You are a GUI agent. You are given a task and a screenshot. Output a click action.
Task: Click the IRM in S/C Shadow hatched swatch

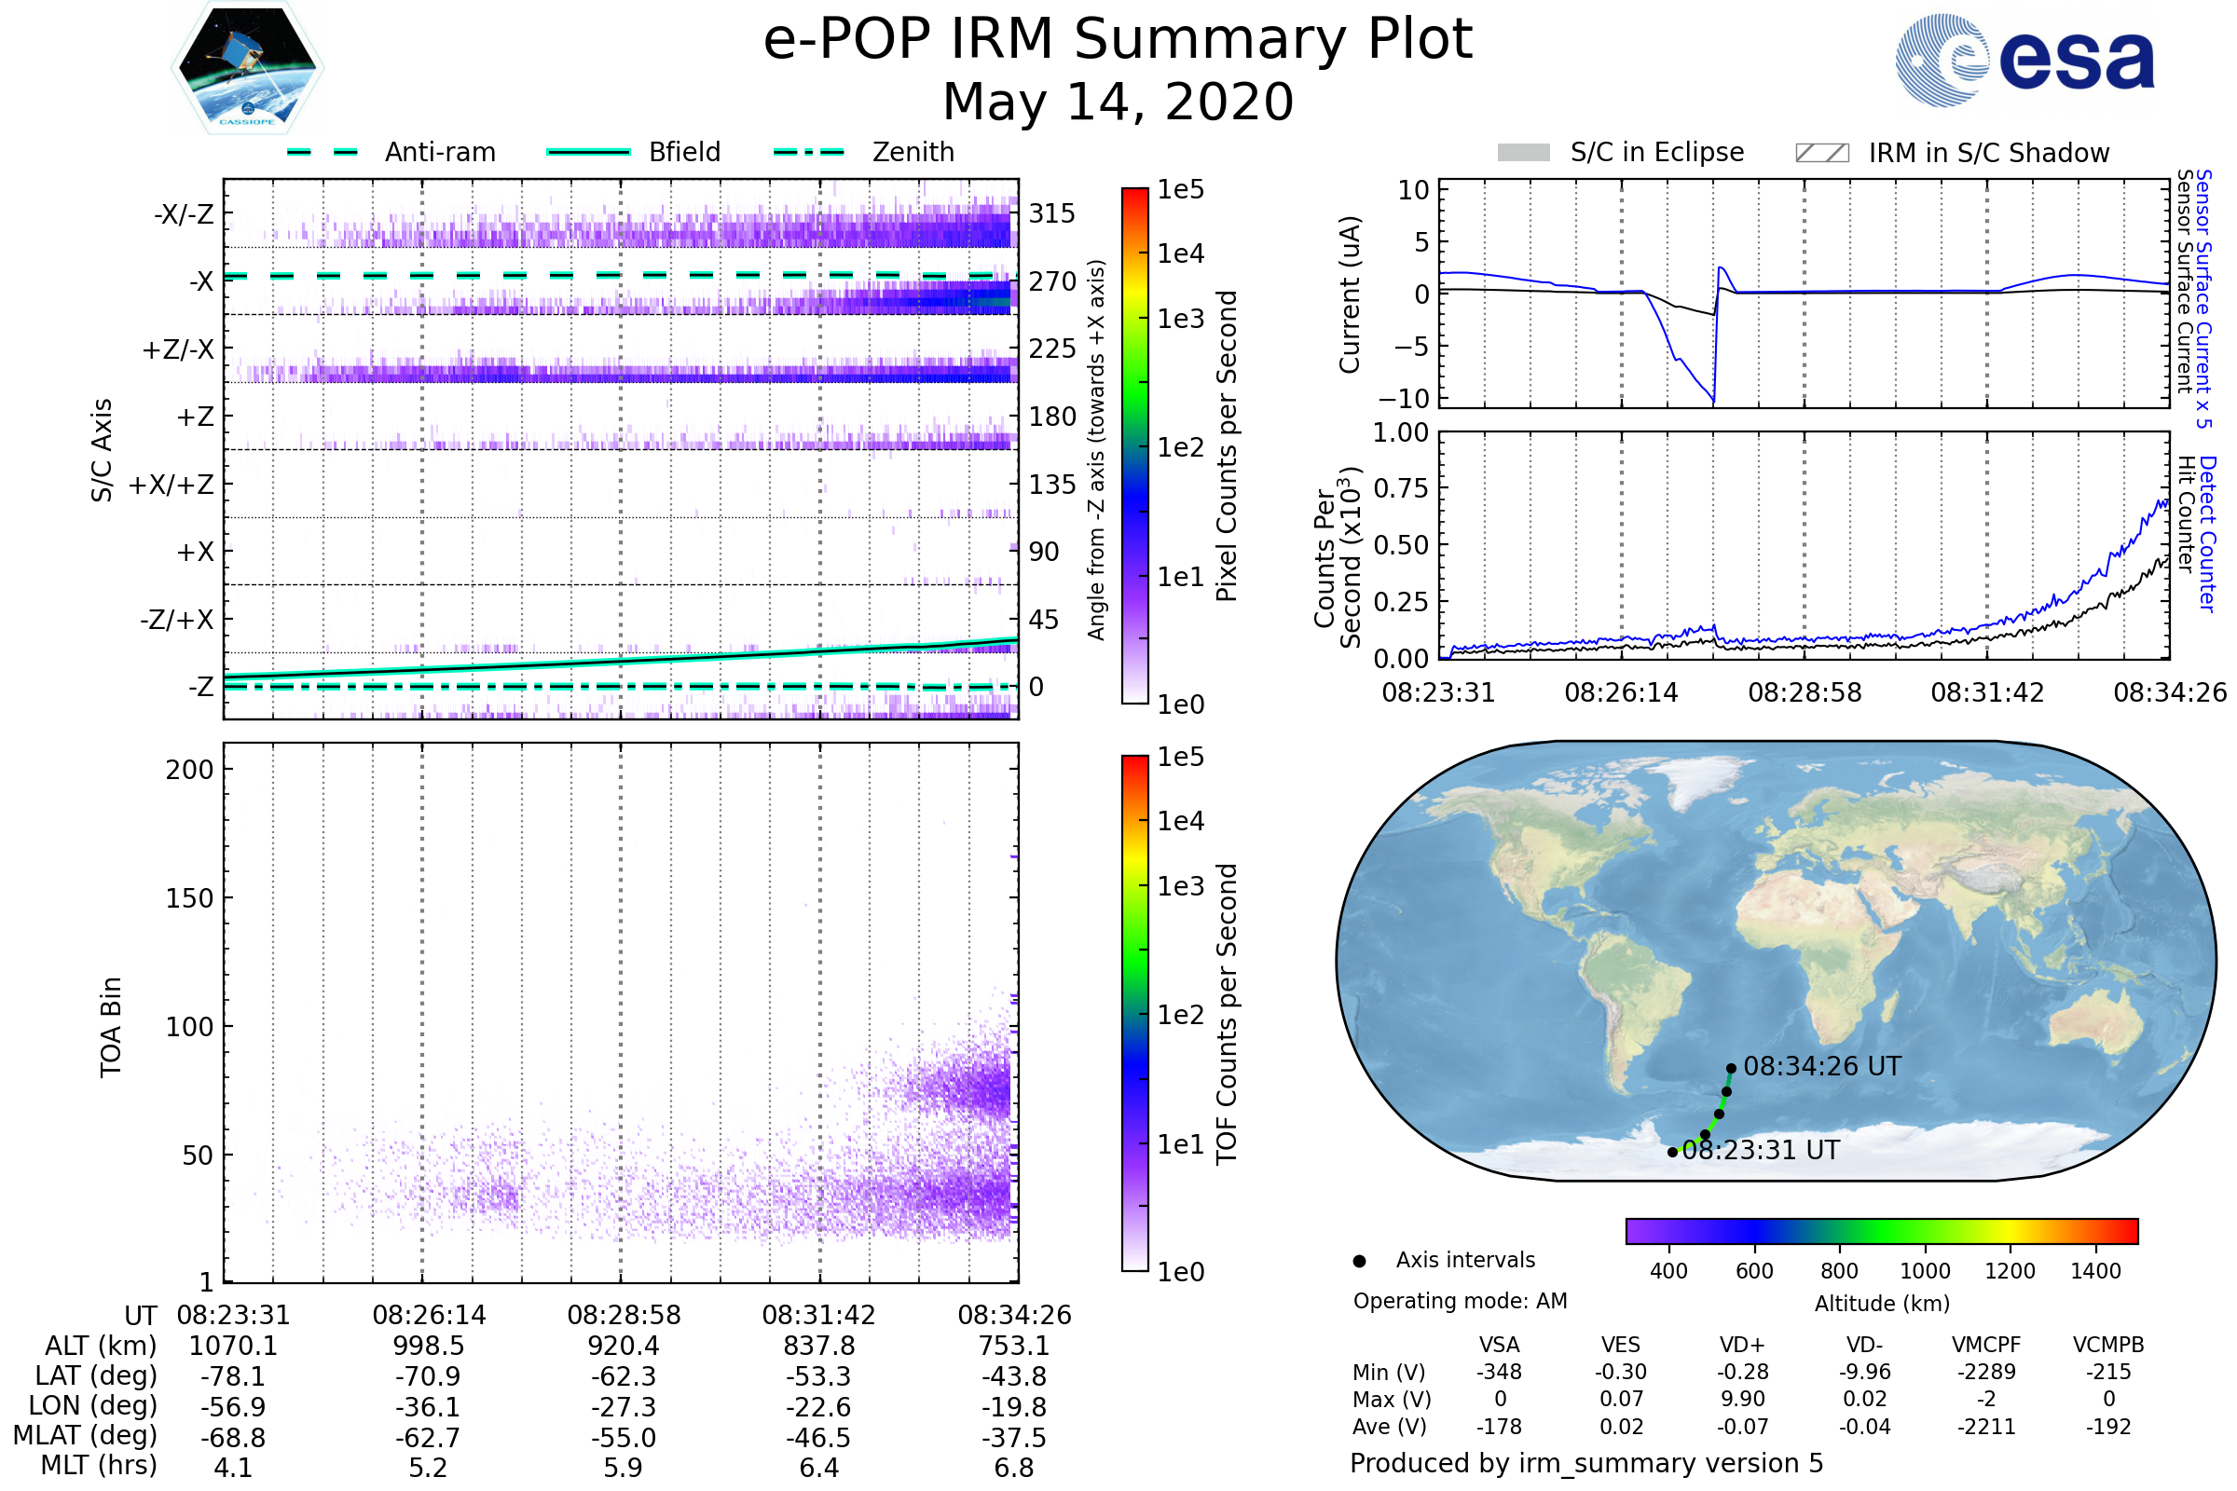pyautogui.click(x=1821, y=153)
